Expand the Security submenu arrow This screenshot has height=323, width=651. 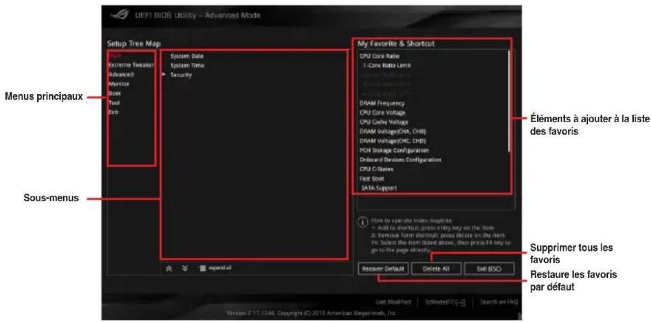(x=164, y=75)
